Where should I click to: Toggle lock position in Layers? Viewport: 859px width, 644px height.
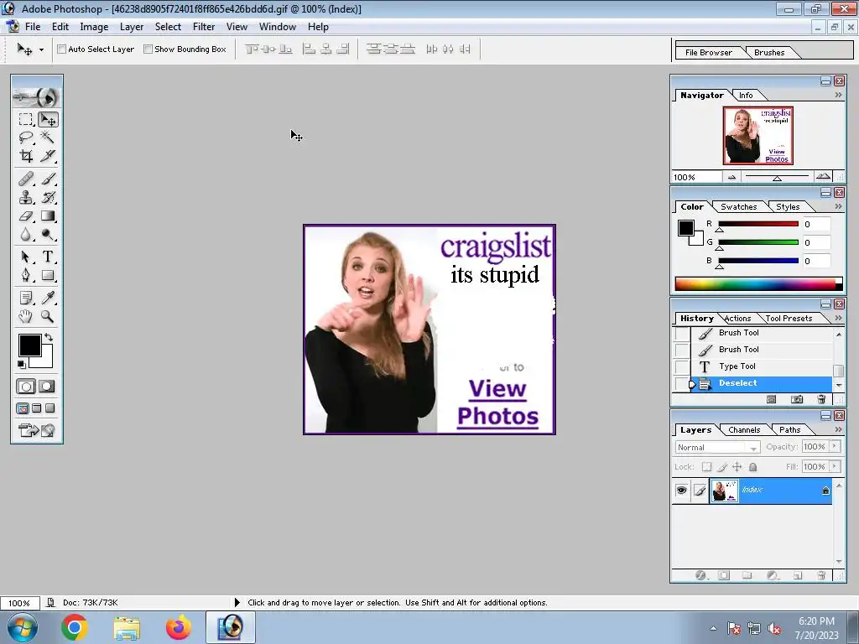coord(737,467)
